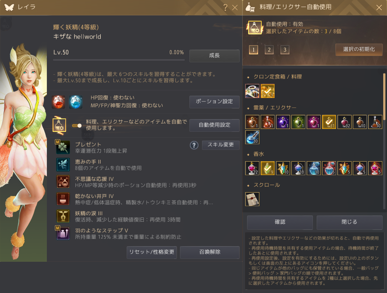Click the help question mark beside プレゼント

pyautogui.click(x=194, y=145)
